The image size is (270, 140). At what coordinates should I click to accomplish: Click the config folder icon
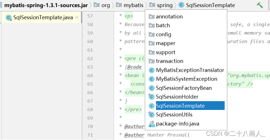151,34
